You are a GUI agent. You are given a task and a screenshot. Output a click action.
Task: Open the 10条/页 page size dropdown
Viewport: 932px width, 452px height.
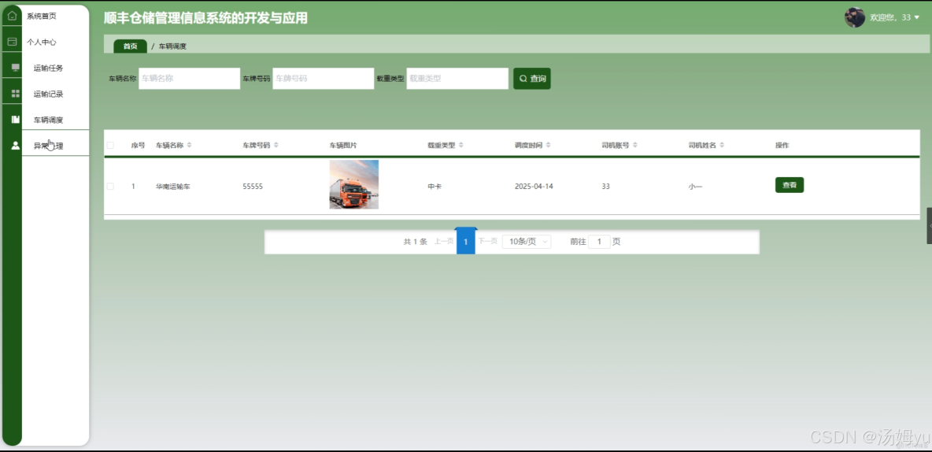[527, 242]
